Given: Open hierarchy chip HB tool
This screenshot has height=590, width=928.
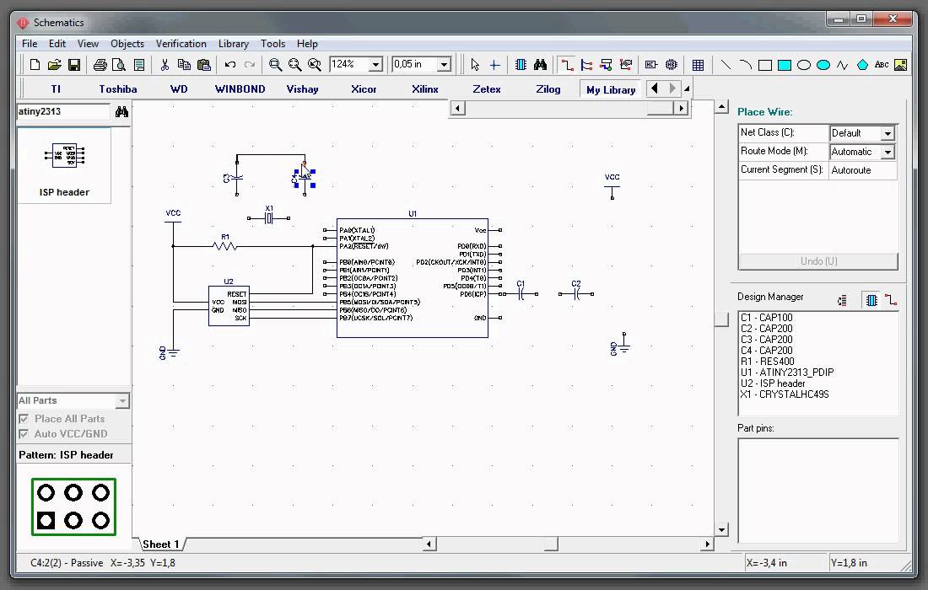Looking at the screenshot, I should pyautogui.click(x=672, y=64).
